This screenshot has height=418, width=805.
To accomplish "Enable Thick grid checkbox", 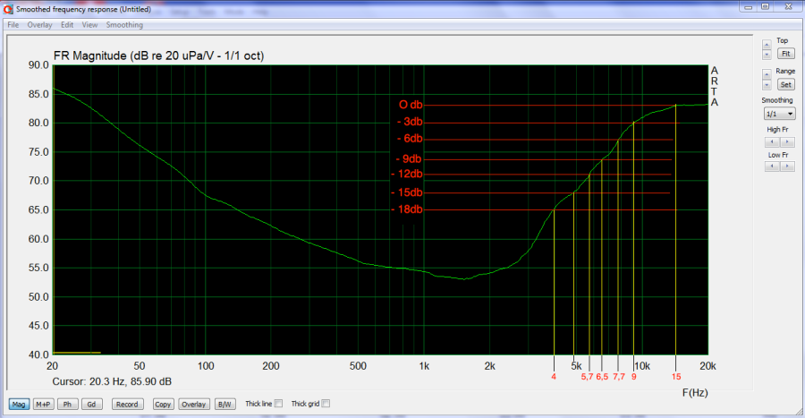I will tap(326, 404).
